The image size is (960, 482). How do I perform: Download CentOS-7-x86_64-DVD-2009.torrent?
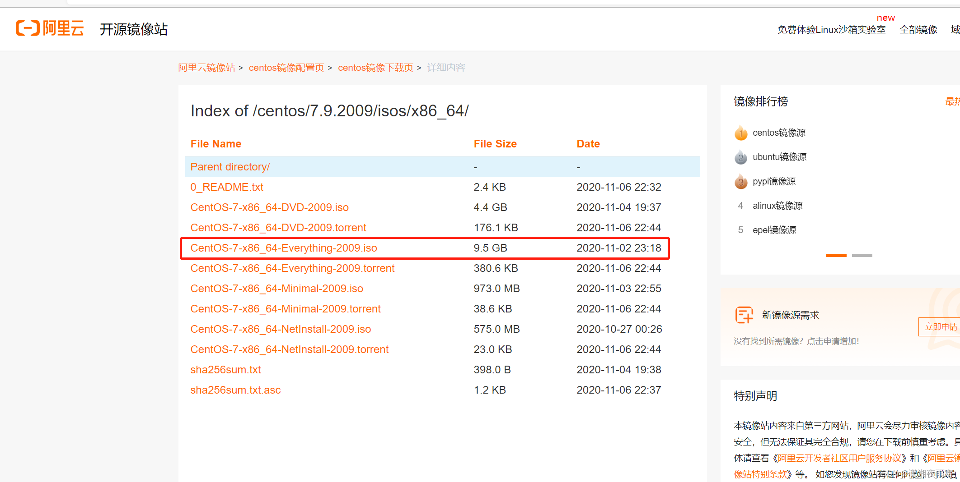click(x=278, y=228)
